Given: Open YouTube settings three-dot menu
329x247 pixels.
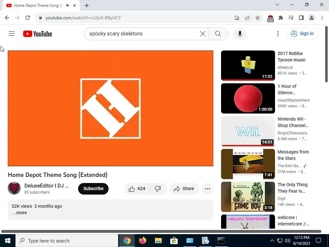Looking at the screenshot, I should [x=278, y=33].
